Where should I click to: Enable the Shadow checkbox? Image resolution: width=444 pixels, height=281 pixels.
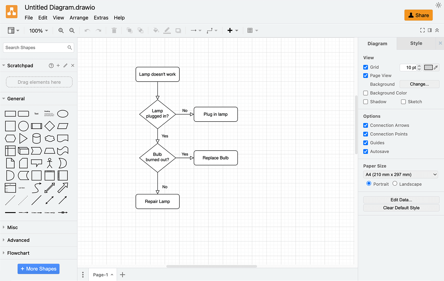coord(366,102)
